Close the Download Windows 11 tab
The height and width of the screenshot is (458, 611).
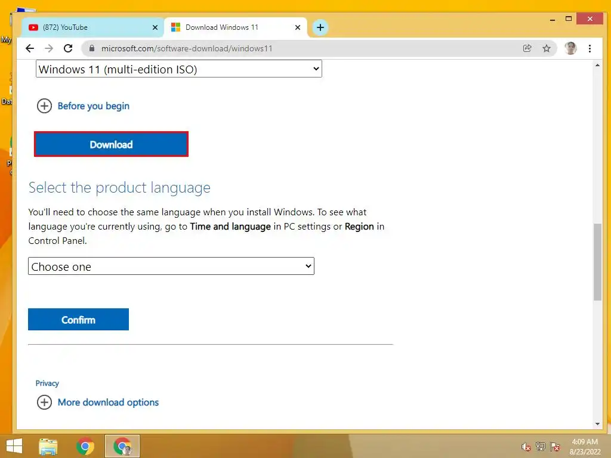(x=298, y=27)
